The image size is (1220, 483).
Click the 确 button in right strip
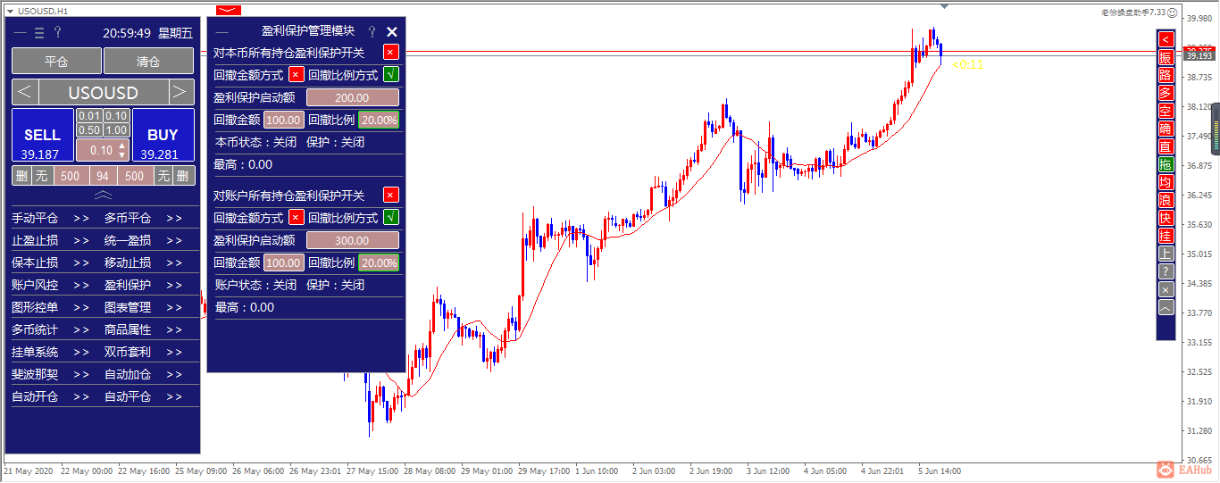tap(1166, 129)
